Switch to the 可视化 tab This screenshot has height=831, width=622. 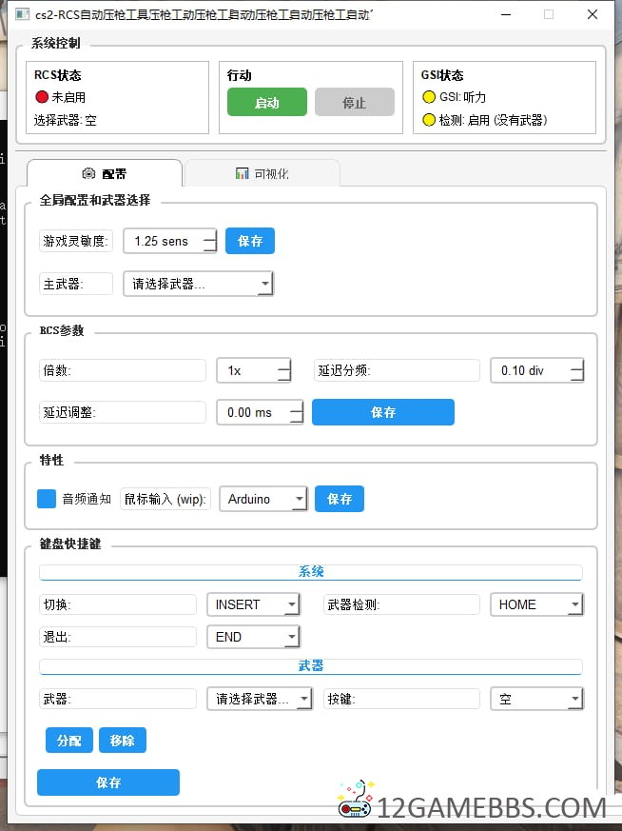[262, 173]
